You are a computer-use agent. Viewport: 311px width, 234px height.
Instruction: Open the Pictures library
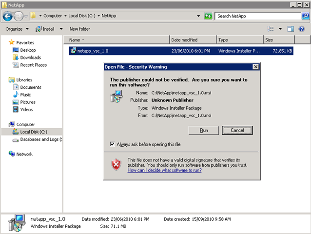click(x=28, y=102)
